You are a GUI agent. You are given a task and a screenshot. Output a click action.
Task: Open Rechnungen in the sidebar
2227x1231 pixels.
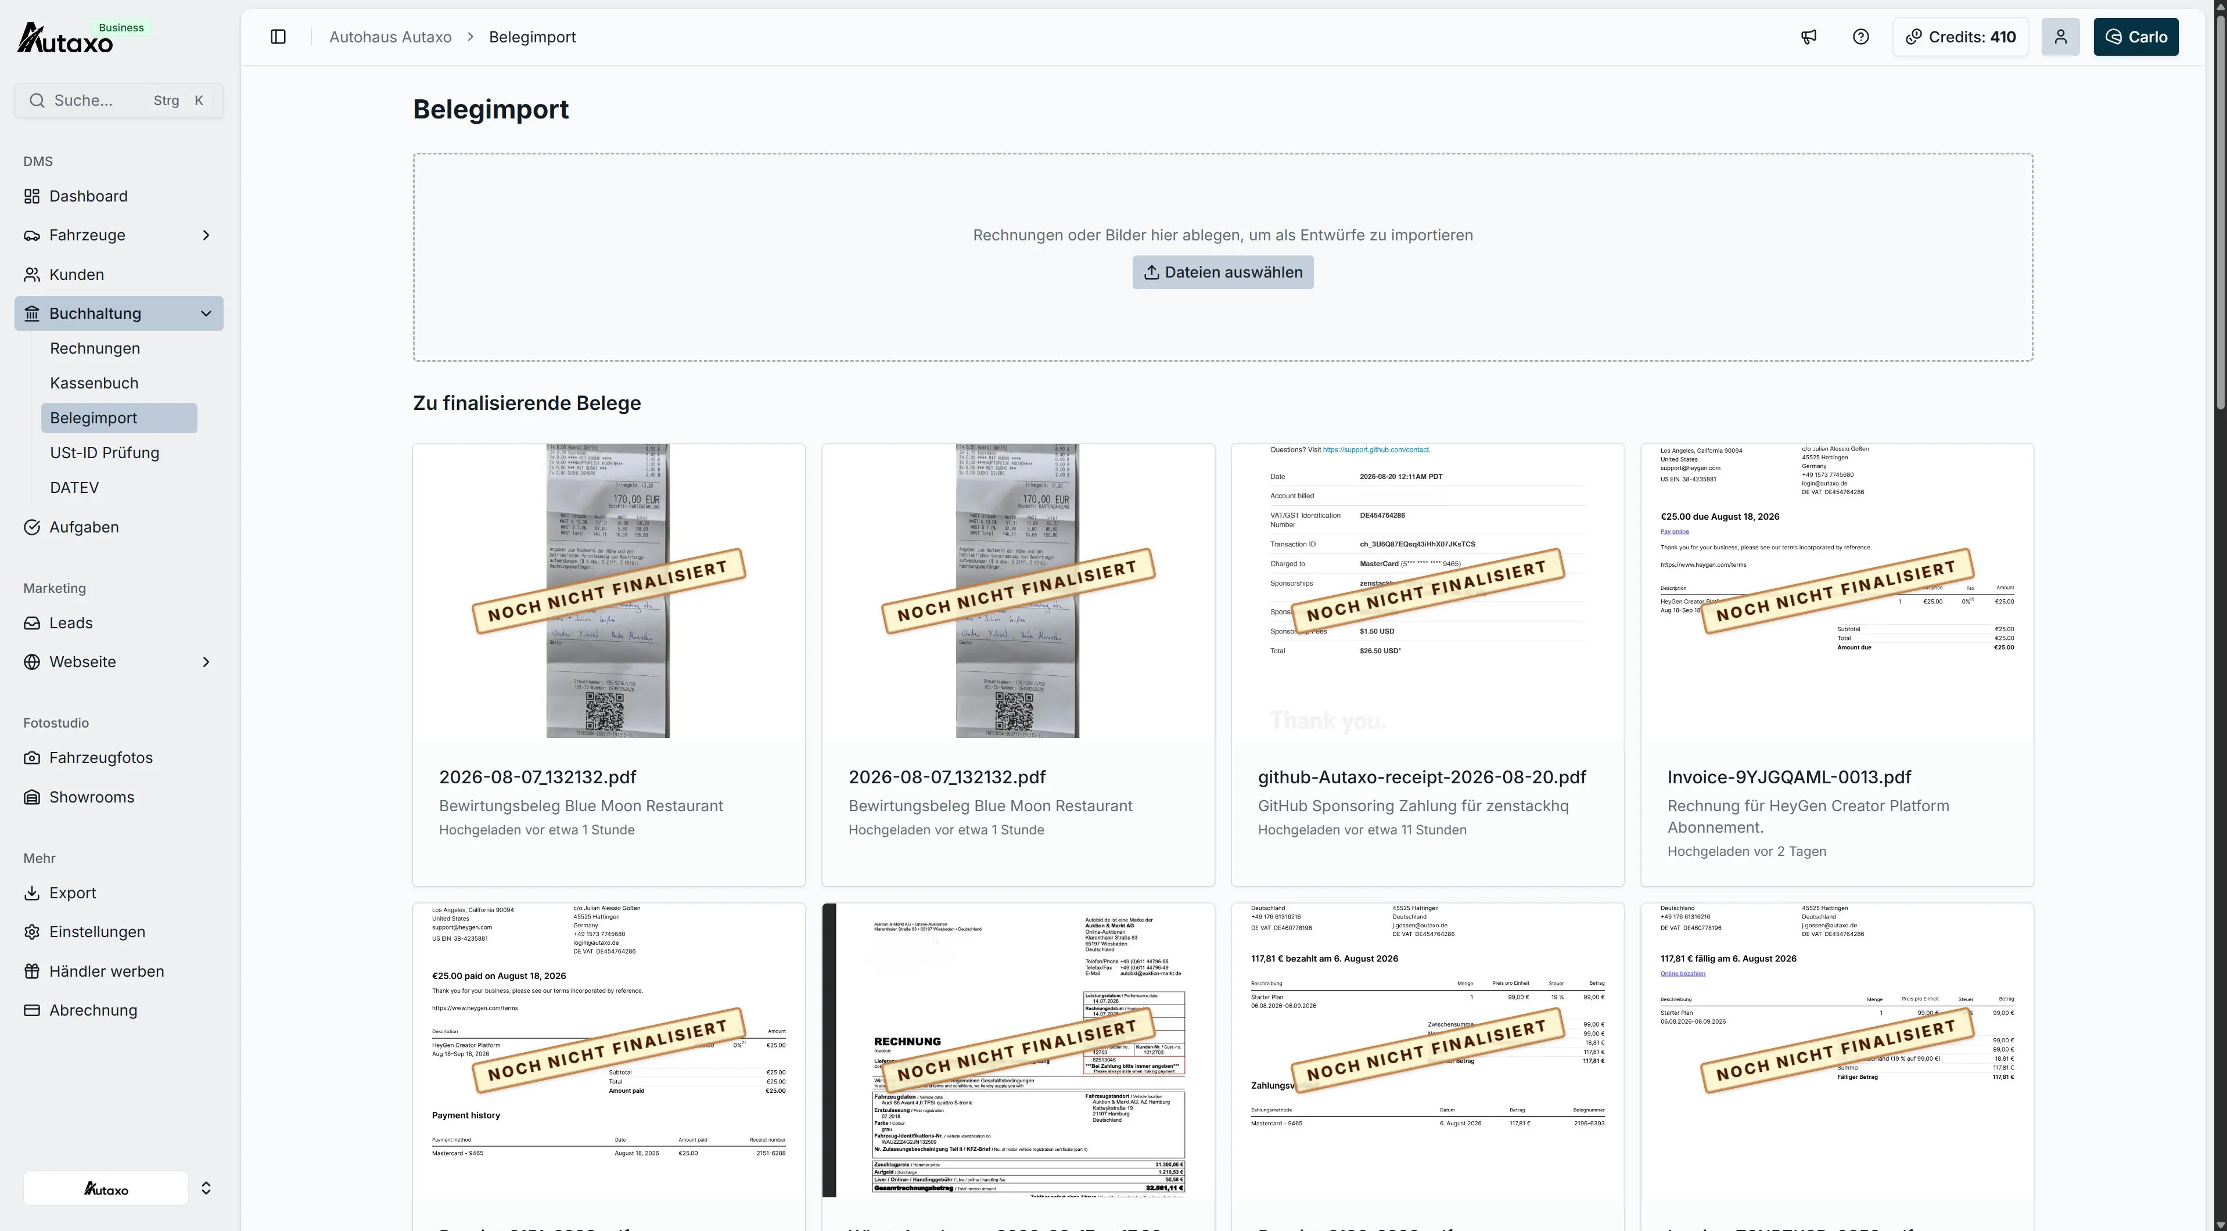95,348
